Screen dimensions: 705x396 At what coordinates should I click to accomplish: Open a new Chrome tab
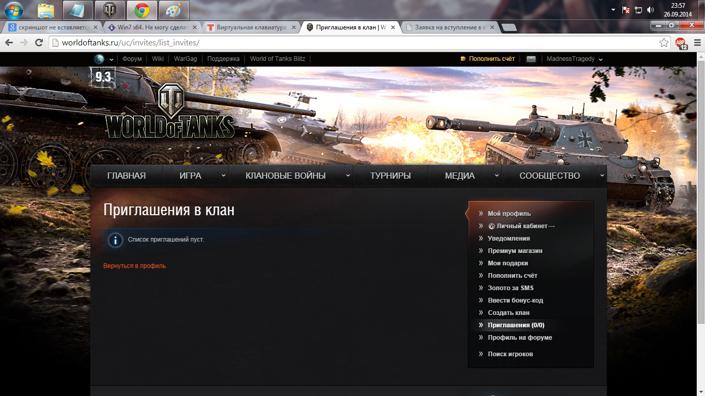click(509, 28)
